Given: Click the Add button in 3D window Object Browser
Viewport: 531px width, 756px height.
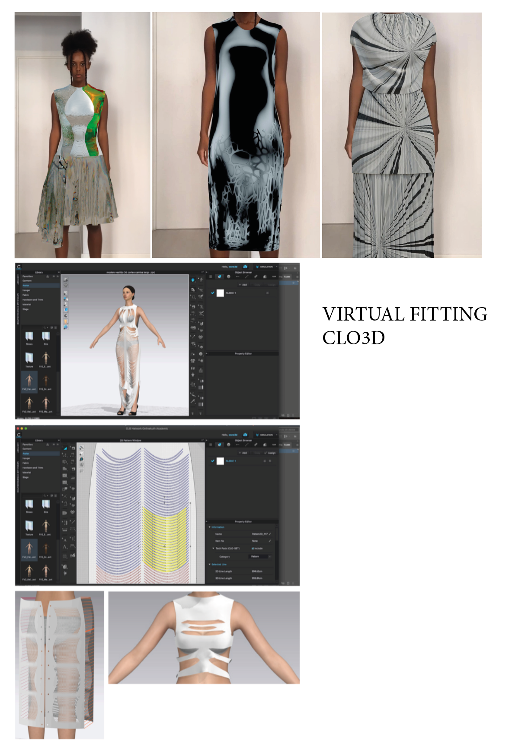Looking at the screenshot, I should tap(243, 285).
